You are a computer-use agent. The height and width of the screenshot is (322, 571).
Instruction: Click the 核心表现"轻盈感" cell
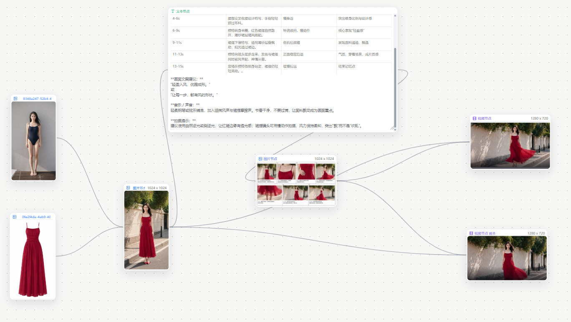point(364,33)
